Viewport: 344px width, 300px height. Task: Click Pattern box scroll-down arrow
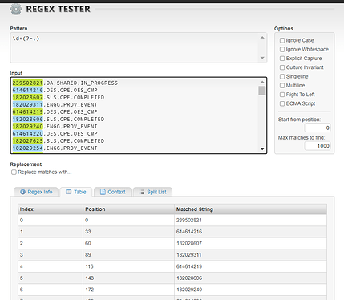262,58
